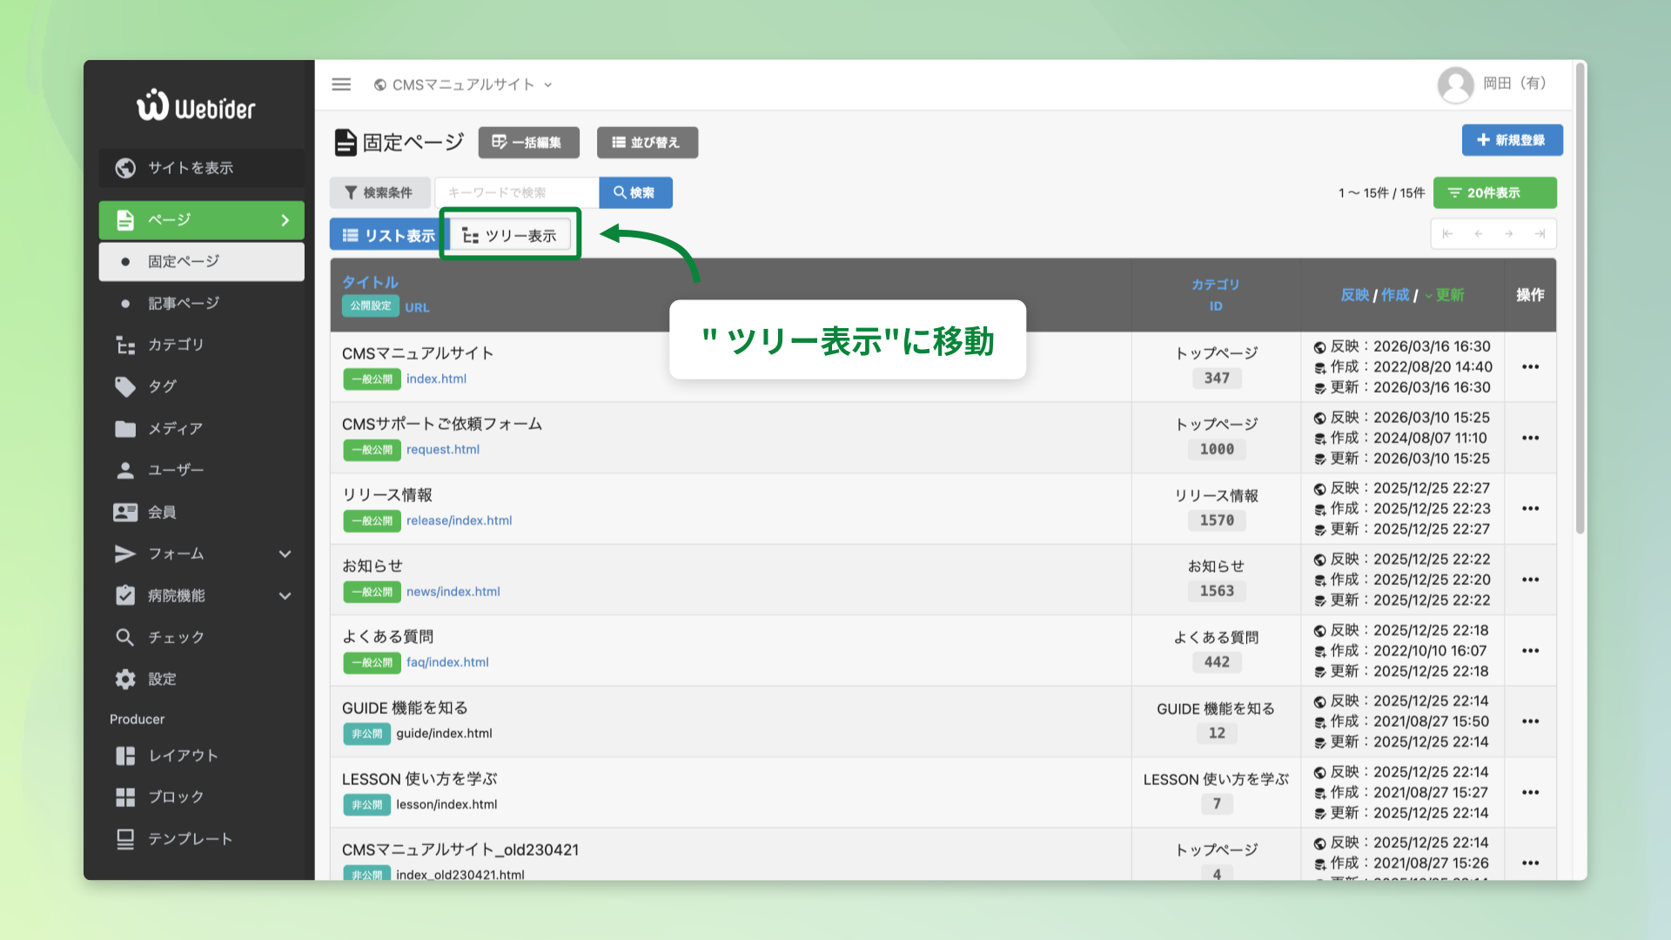
Task: Open ユーザー in sidebar
Action: [202, 470]
